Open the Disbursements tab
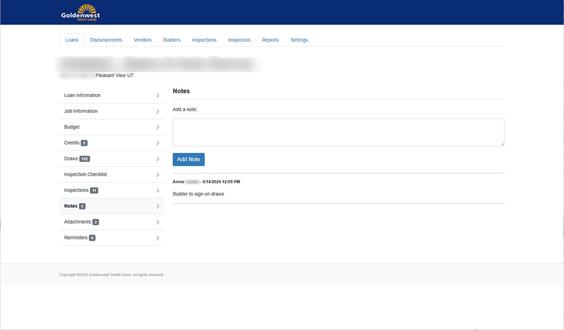Image resolution: width=564 pixels, height=330 pixels. [106, 40]
